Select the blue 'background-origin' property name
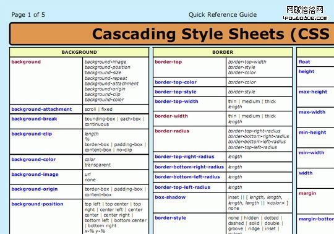The height and width of the screenshot is (234, 334). [35, 189]
